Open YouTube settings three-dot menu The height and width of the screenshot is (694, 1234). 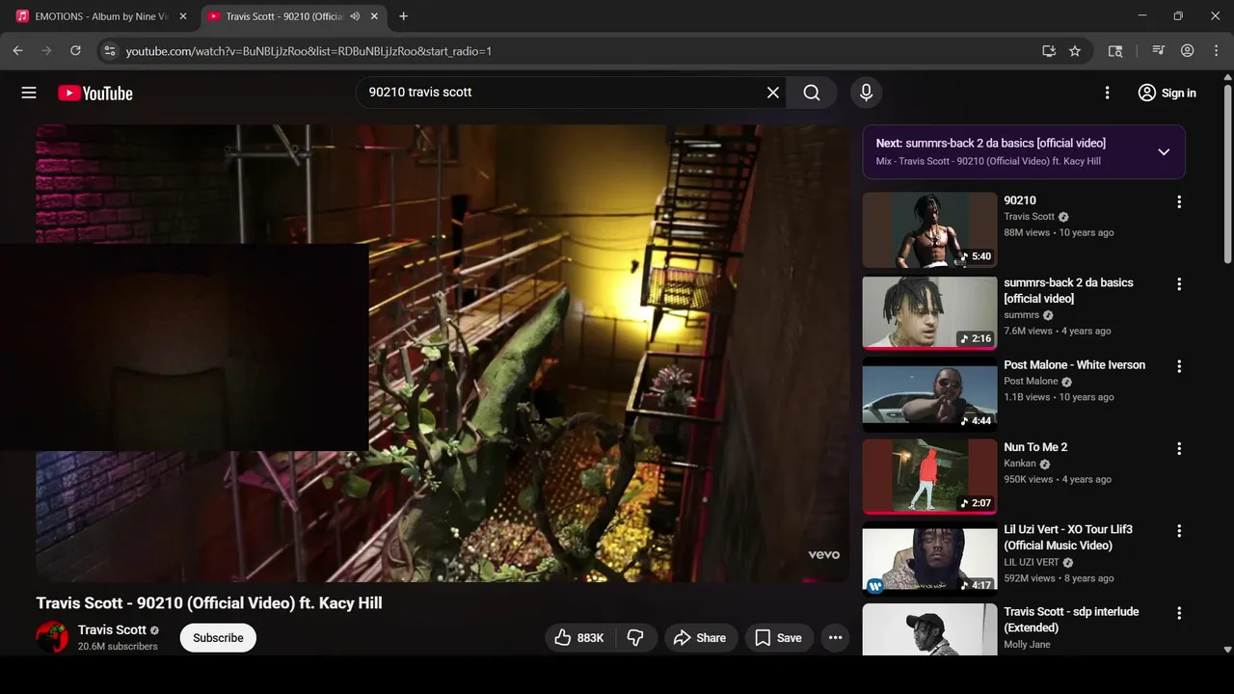pyautogui.click(x=1107, y=93)
